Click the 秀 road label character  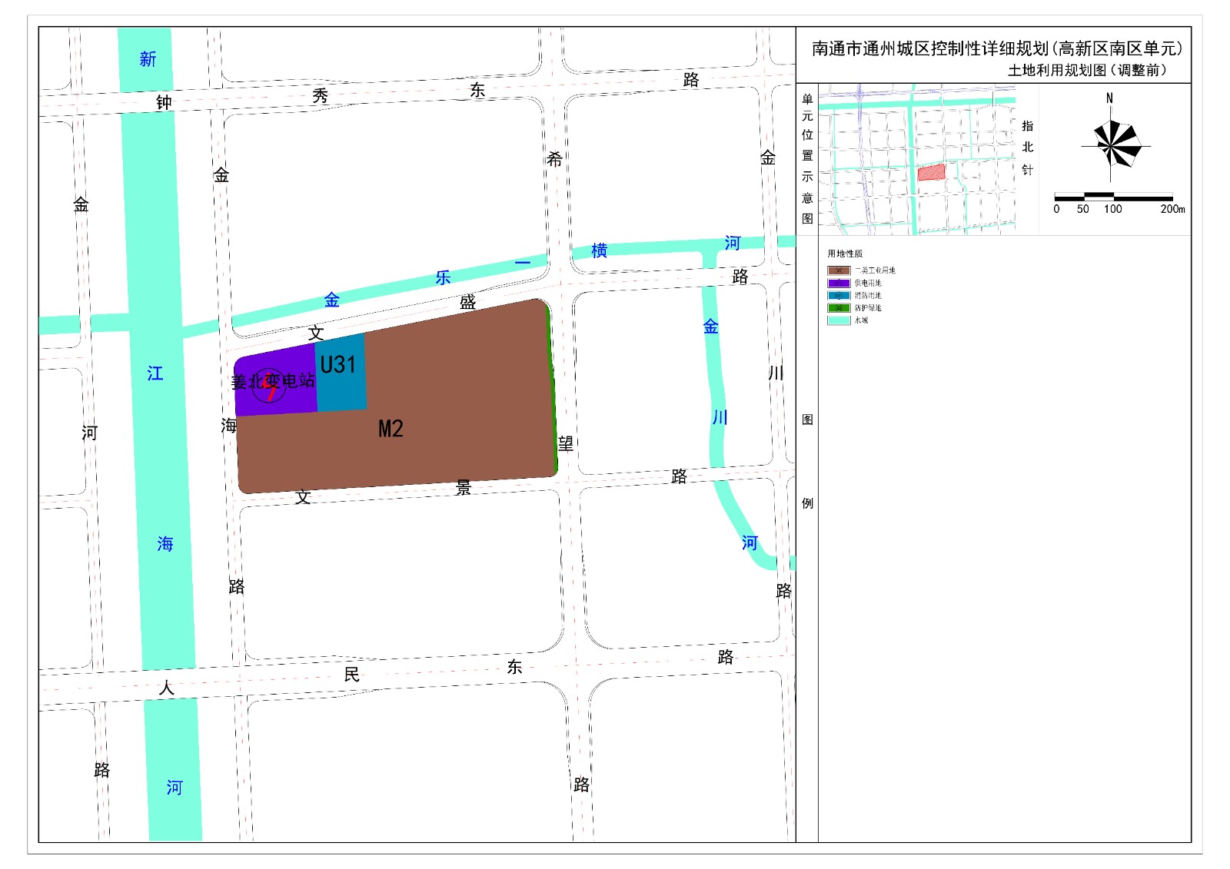(x=320, y=95)
